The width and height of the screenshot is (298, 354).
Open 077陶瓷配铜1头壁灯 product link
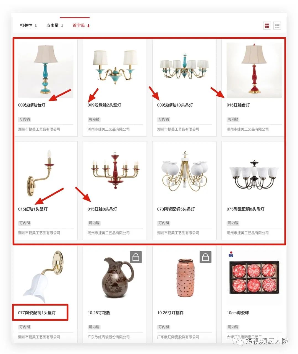pyautogui.click(x=37, y=313)
